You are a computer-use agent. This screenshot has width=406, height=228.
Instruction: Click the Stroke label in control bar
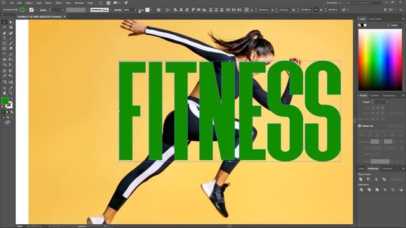tap(43, 10)
